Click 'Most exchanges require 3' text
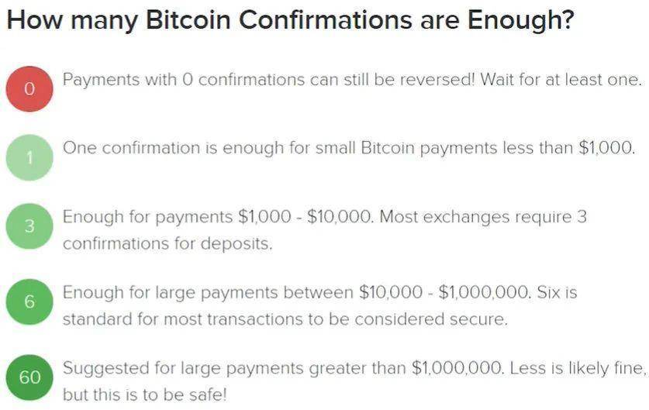The image size is (649, 410). point(483,217)
